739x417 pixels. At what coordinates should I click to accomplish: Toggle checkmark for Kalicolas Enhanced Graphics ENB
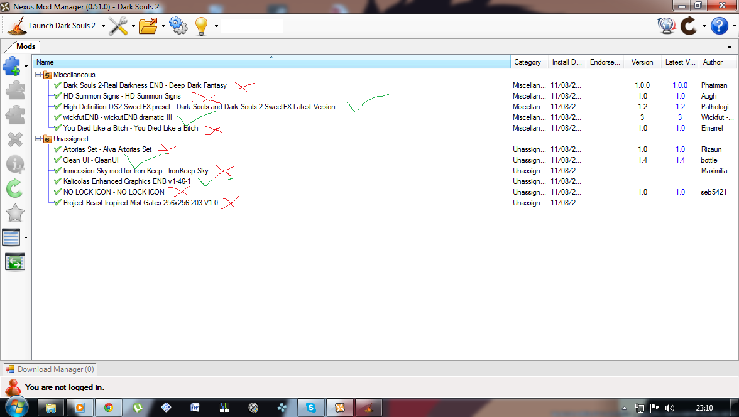[58, 181]
